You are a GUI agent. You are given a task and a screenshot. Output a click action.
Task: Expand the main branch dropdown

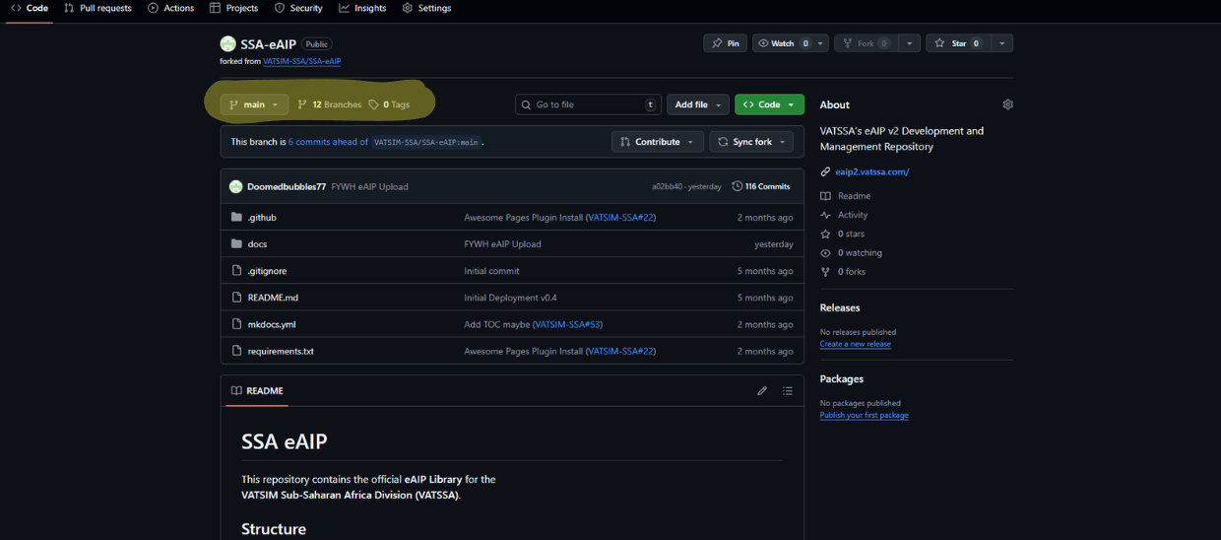[254, 104]
